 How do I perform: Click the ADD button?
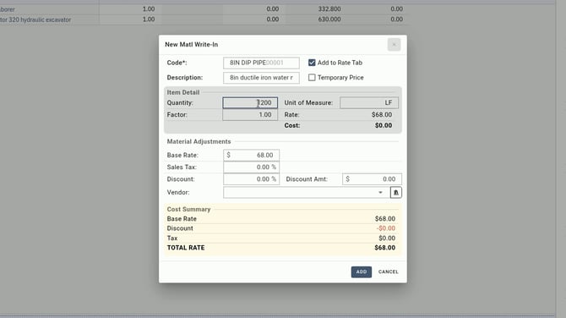click(x=362, y=271)
